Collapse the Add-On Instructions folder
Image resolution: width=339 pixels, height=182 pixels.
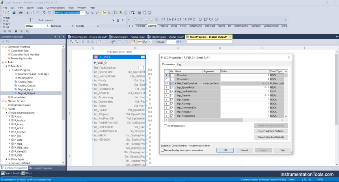tap(6, 113)
